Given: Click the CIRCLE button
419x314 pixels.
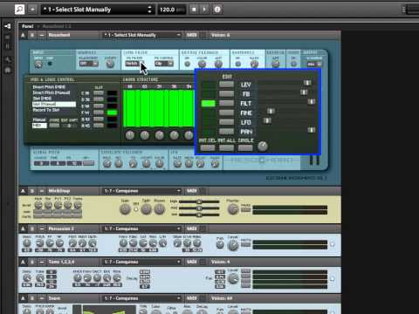Looking at the screenshot, I should (245, 147).
